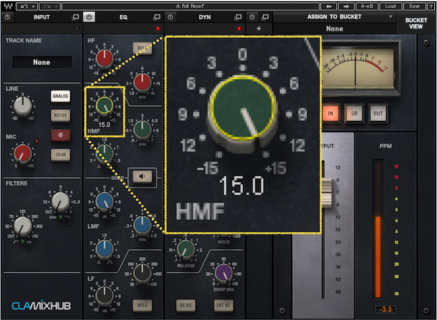Viewport: 437px width, 320px height.
Task: Toggle the phase invert button
Action: click(60, 135)
